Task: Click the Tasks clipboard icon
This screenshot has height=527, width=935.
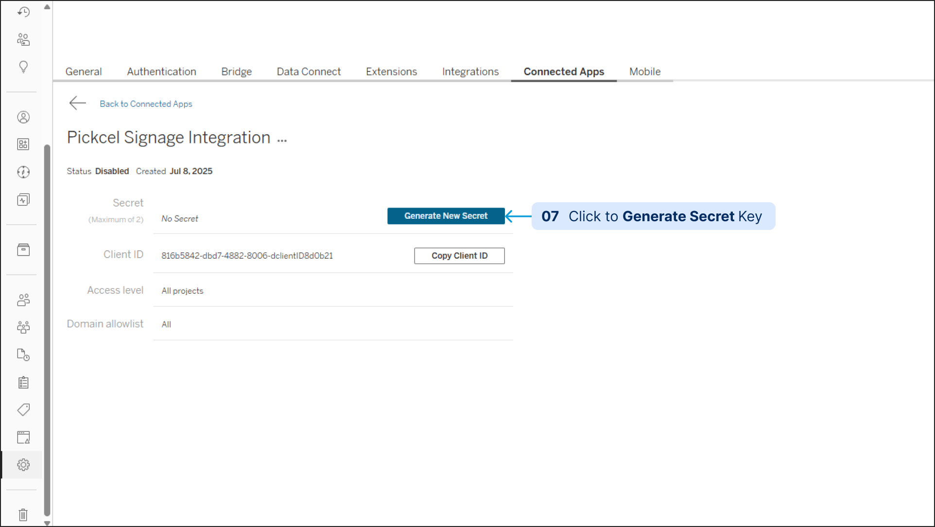Action: point(23,383)
